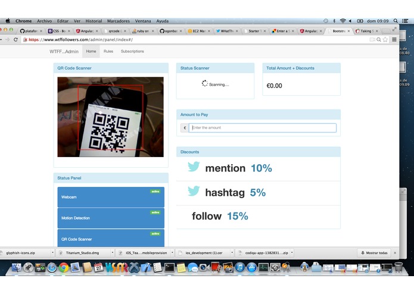
Task: Open dropdown arrow for mobileprovision download
Action: (172, 252)
